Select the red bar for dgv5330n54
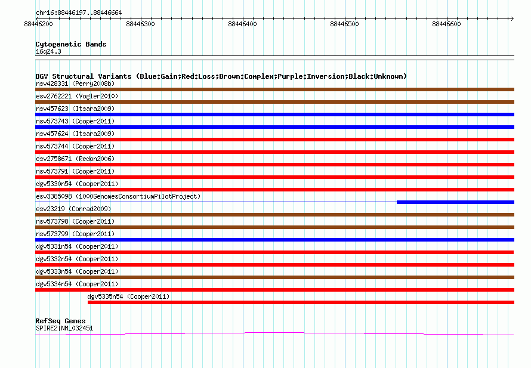Screen dimensions: 531x368 pyautogui.click(x=274, y=190)
